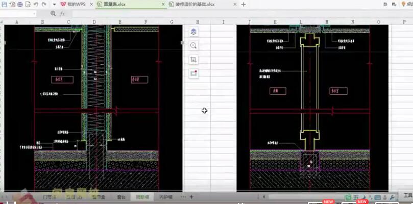Select the 窗台 sheet tab

coord(121,197)
